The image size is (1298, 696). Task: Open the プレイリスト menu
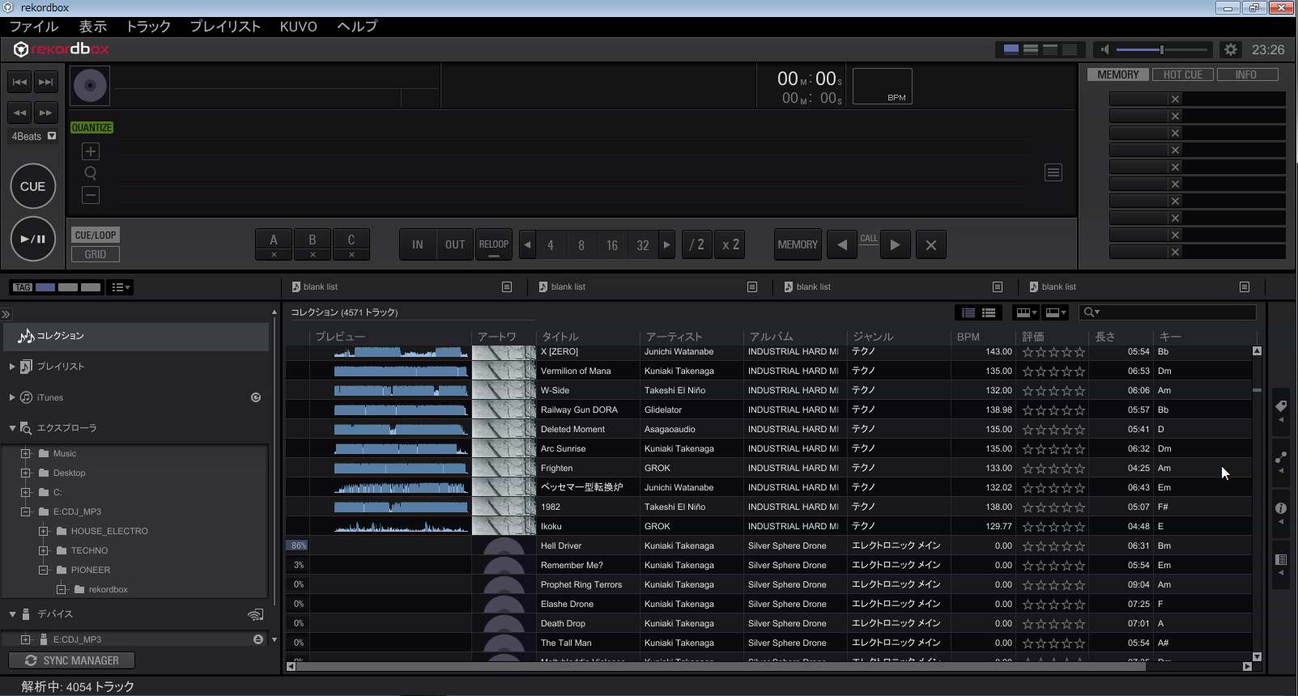click(225, 26)
